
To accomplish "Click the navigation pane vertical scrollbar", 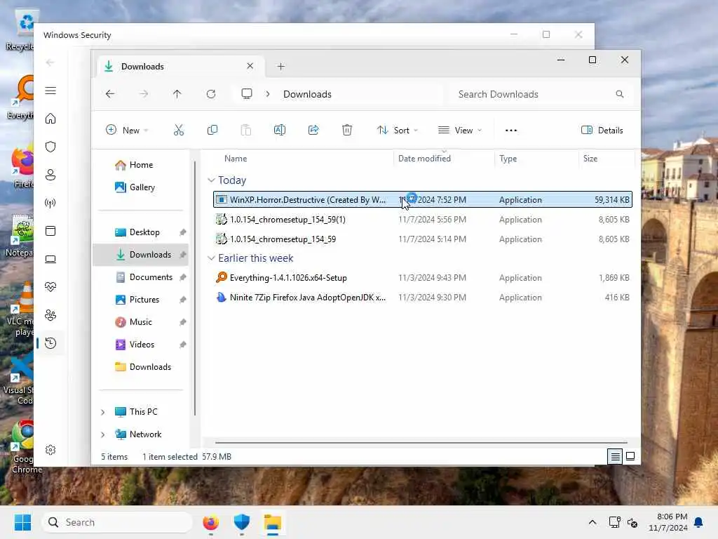I will pyautogui.click(x=195, y=288).
